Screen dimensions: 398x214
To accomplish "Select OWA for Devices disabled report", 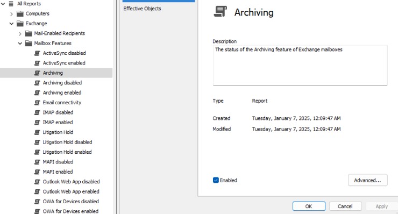I will (x=70, y=202).
